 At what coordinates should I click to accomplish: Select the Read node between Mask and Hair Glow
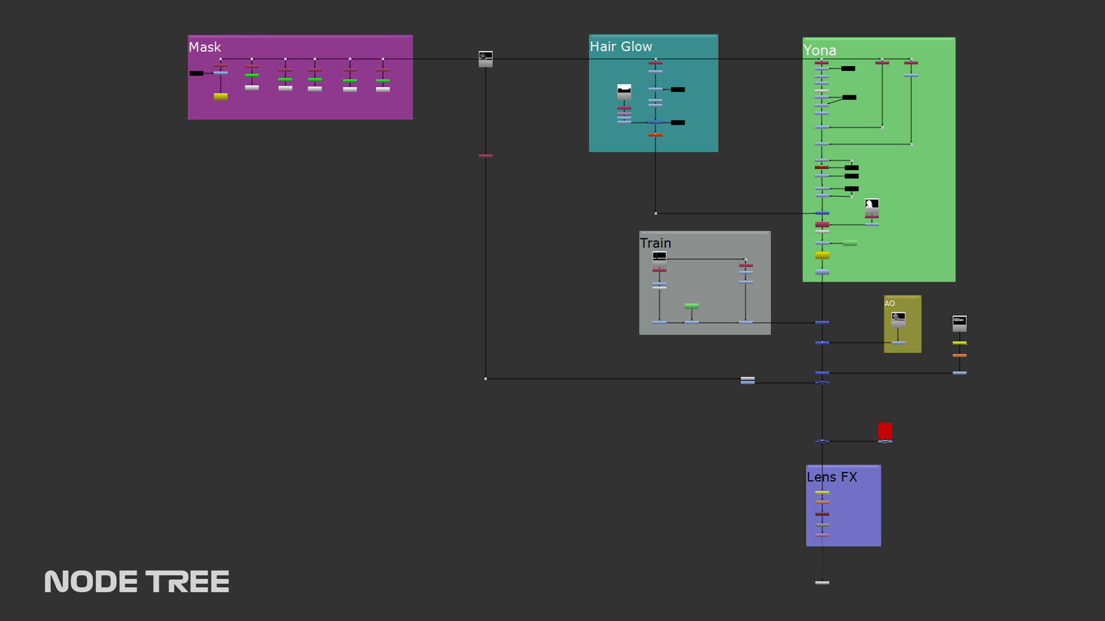pos(485,58)
